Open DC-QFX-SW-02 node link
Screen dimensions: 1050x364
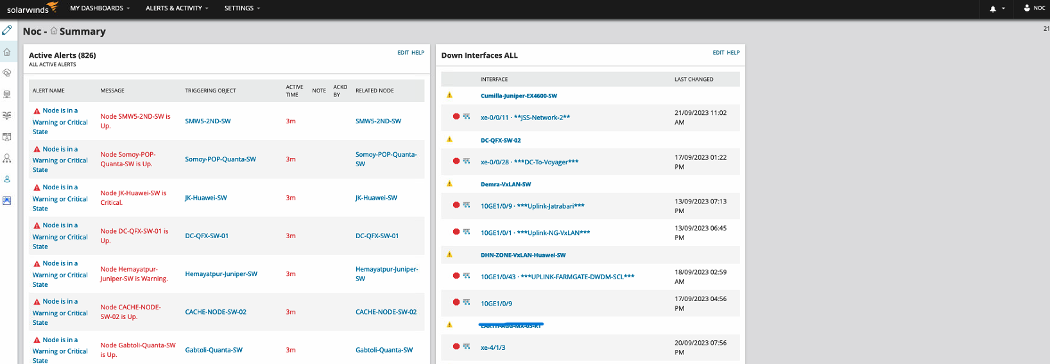click(x=501, y=140)
